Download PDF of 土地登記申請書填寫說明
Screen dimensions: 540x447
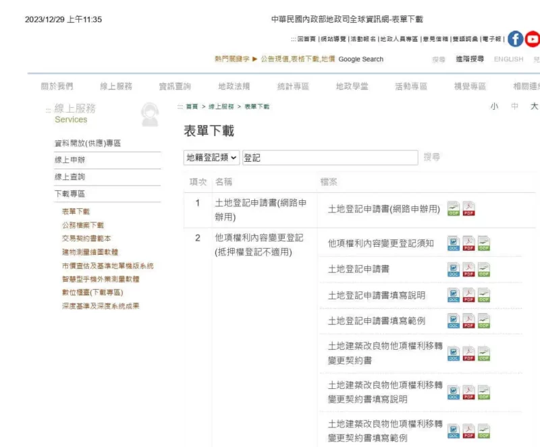[468, 296]
